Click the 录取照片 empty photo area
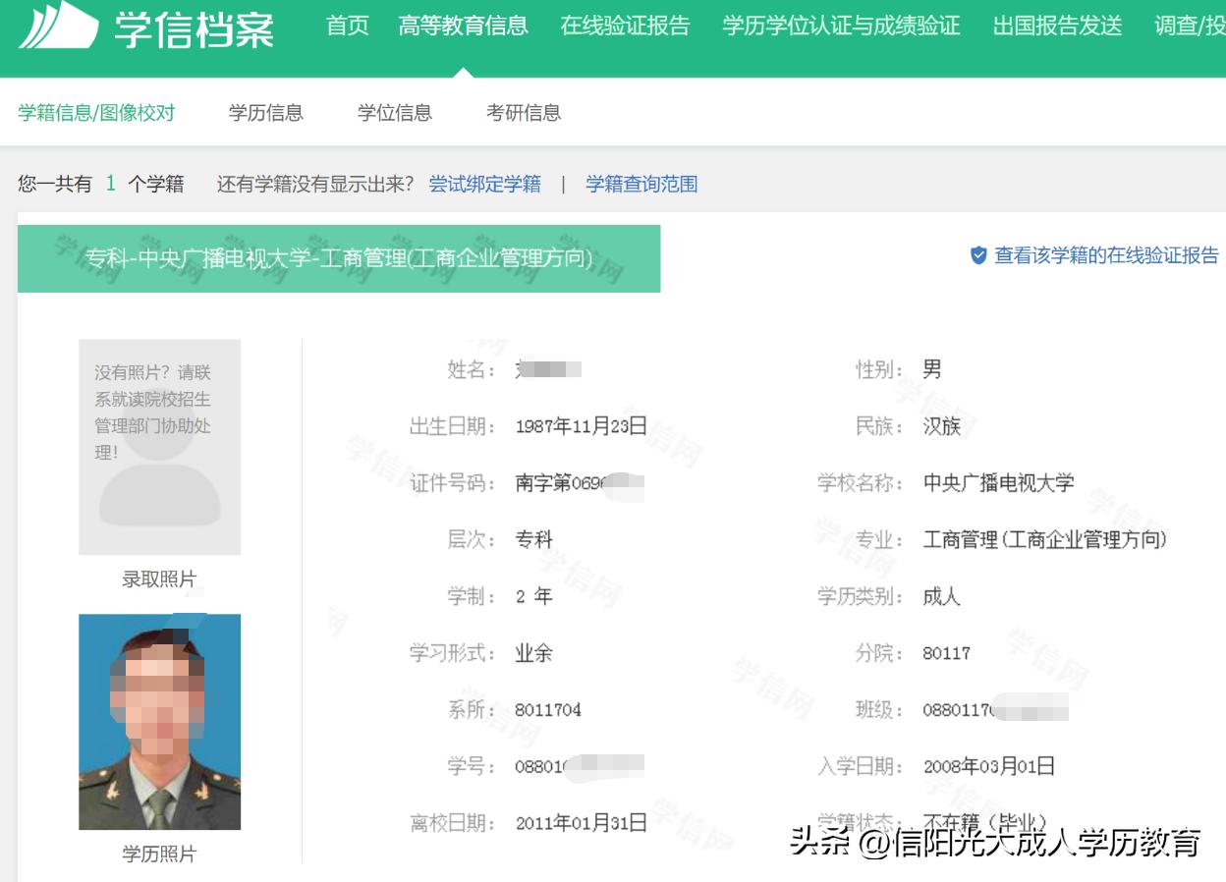Screen dimensions: 1226x882 coord(158,447)
